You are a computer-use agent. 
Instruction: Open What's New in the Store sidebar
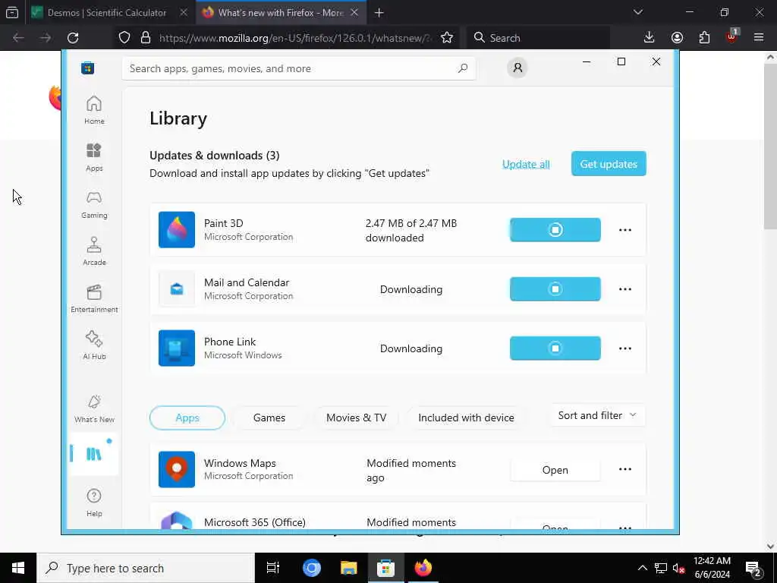(94, 409)
